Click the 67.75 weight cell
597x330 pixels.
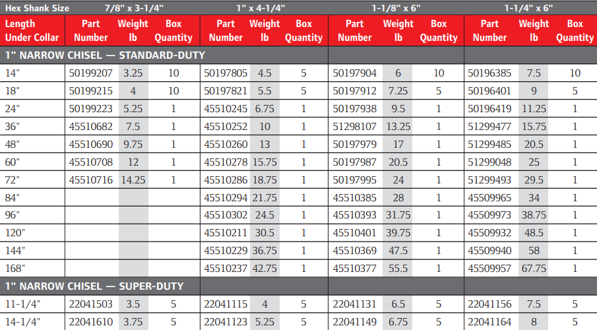pos(533,269)
